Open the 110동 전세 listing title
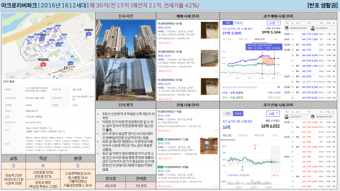 [169, 112]
